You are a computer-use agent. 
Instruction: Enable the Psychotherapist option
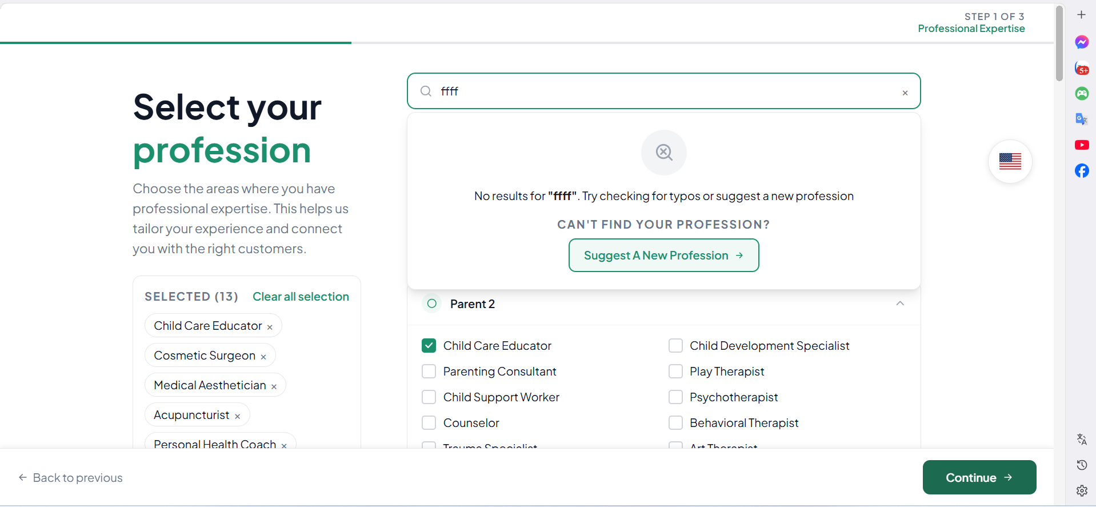click(675, 397)
